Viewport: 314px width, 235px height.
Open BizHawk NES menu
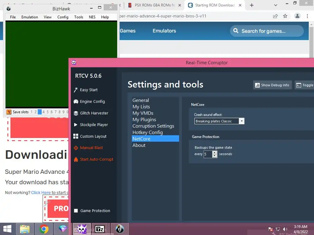coord(92,17)
